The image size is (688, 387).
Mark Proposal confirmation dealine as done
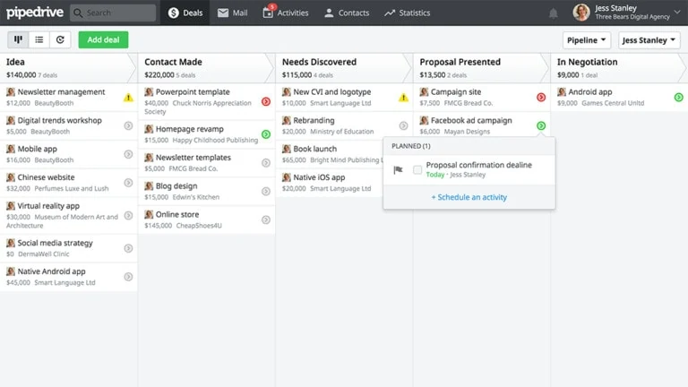(417, 169)
